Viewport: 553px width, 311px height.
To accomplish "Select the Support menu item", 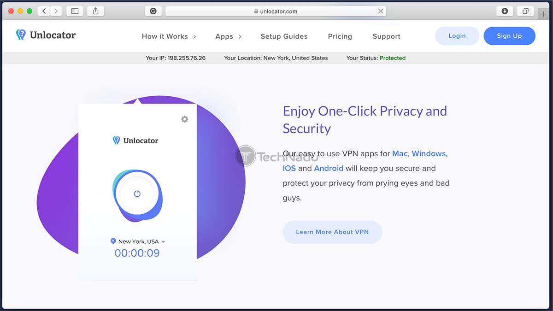I will coord(386,36).
